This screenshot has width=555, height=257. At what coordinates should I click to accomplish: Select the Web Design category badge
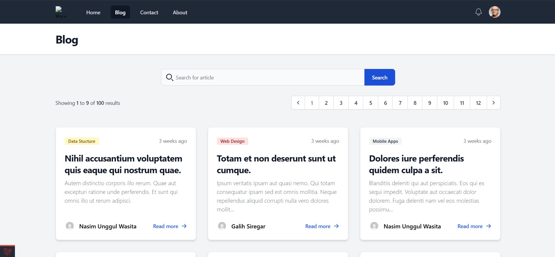click(232, 141)
